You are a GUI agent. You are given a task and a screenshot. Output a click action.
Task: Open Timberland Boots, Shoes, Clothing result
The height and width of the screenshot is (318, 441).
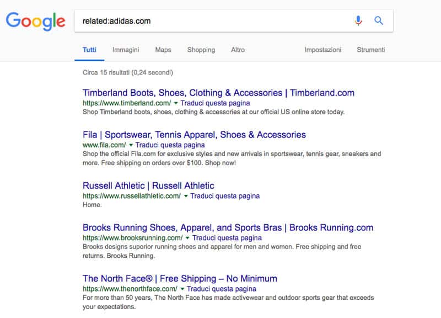pyautogui.click(x=218, y=93)
